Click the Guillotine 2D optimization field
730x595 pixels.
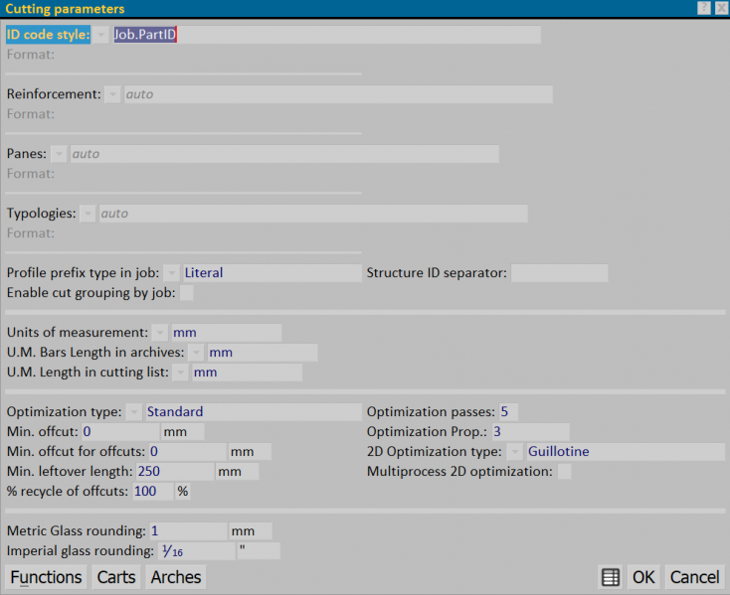(x=626, y=451)
